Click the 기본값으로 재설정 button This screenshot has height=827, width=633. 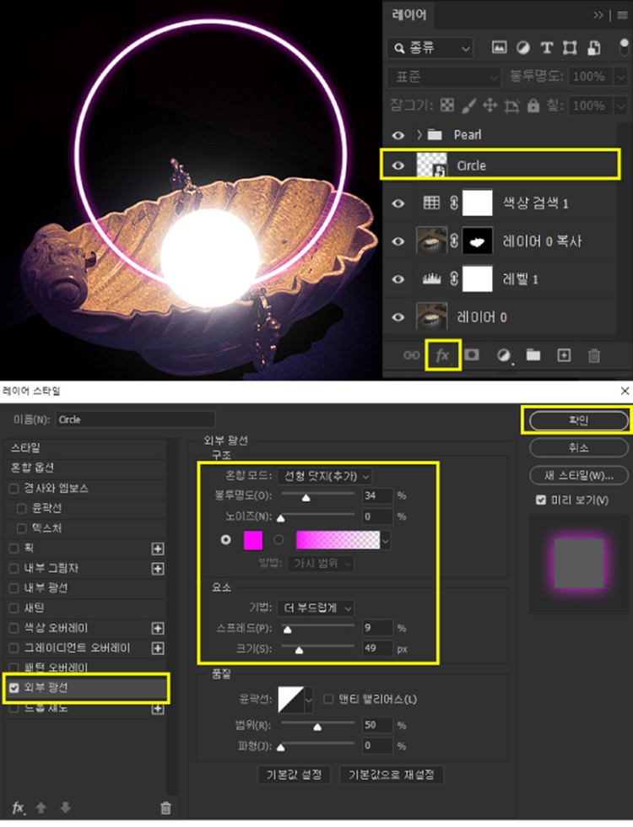[x=392, y=775]
